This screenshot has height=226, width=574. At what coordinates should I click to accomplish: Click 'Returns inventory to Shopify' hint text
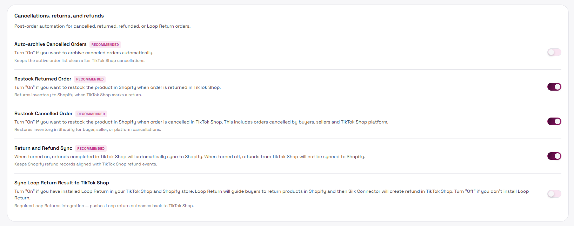pos(78,95)
